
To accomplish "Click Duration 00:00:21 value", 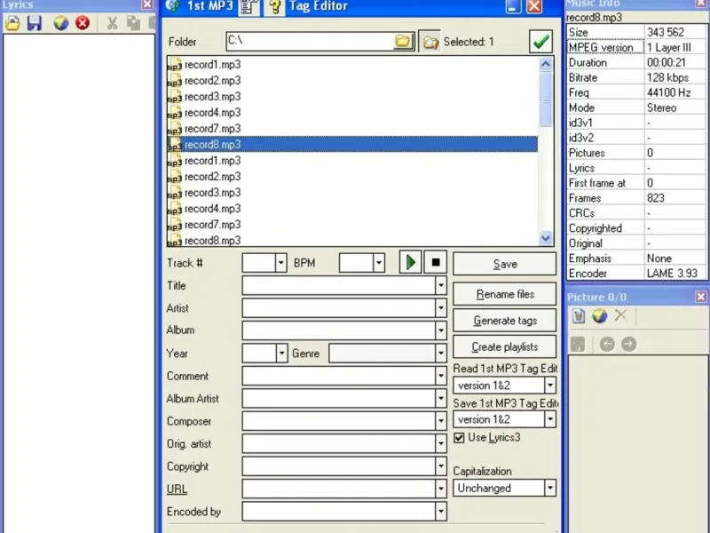I will tap(667, 62).
